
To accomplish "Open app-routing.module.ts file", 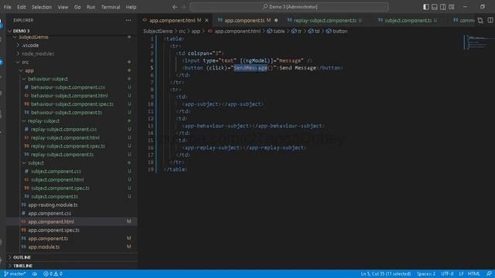I will coord(53,205).
